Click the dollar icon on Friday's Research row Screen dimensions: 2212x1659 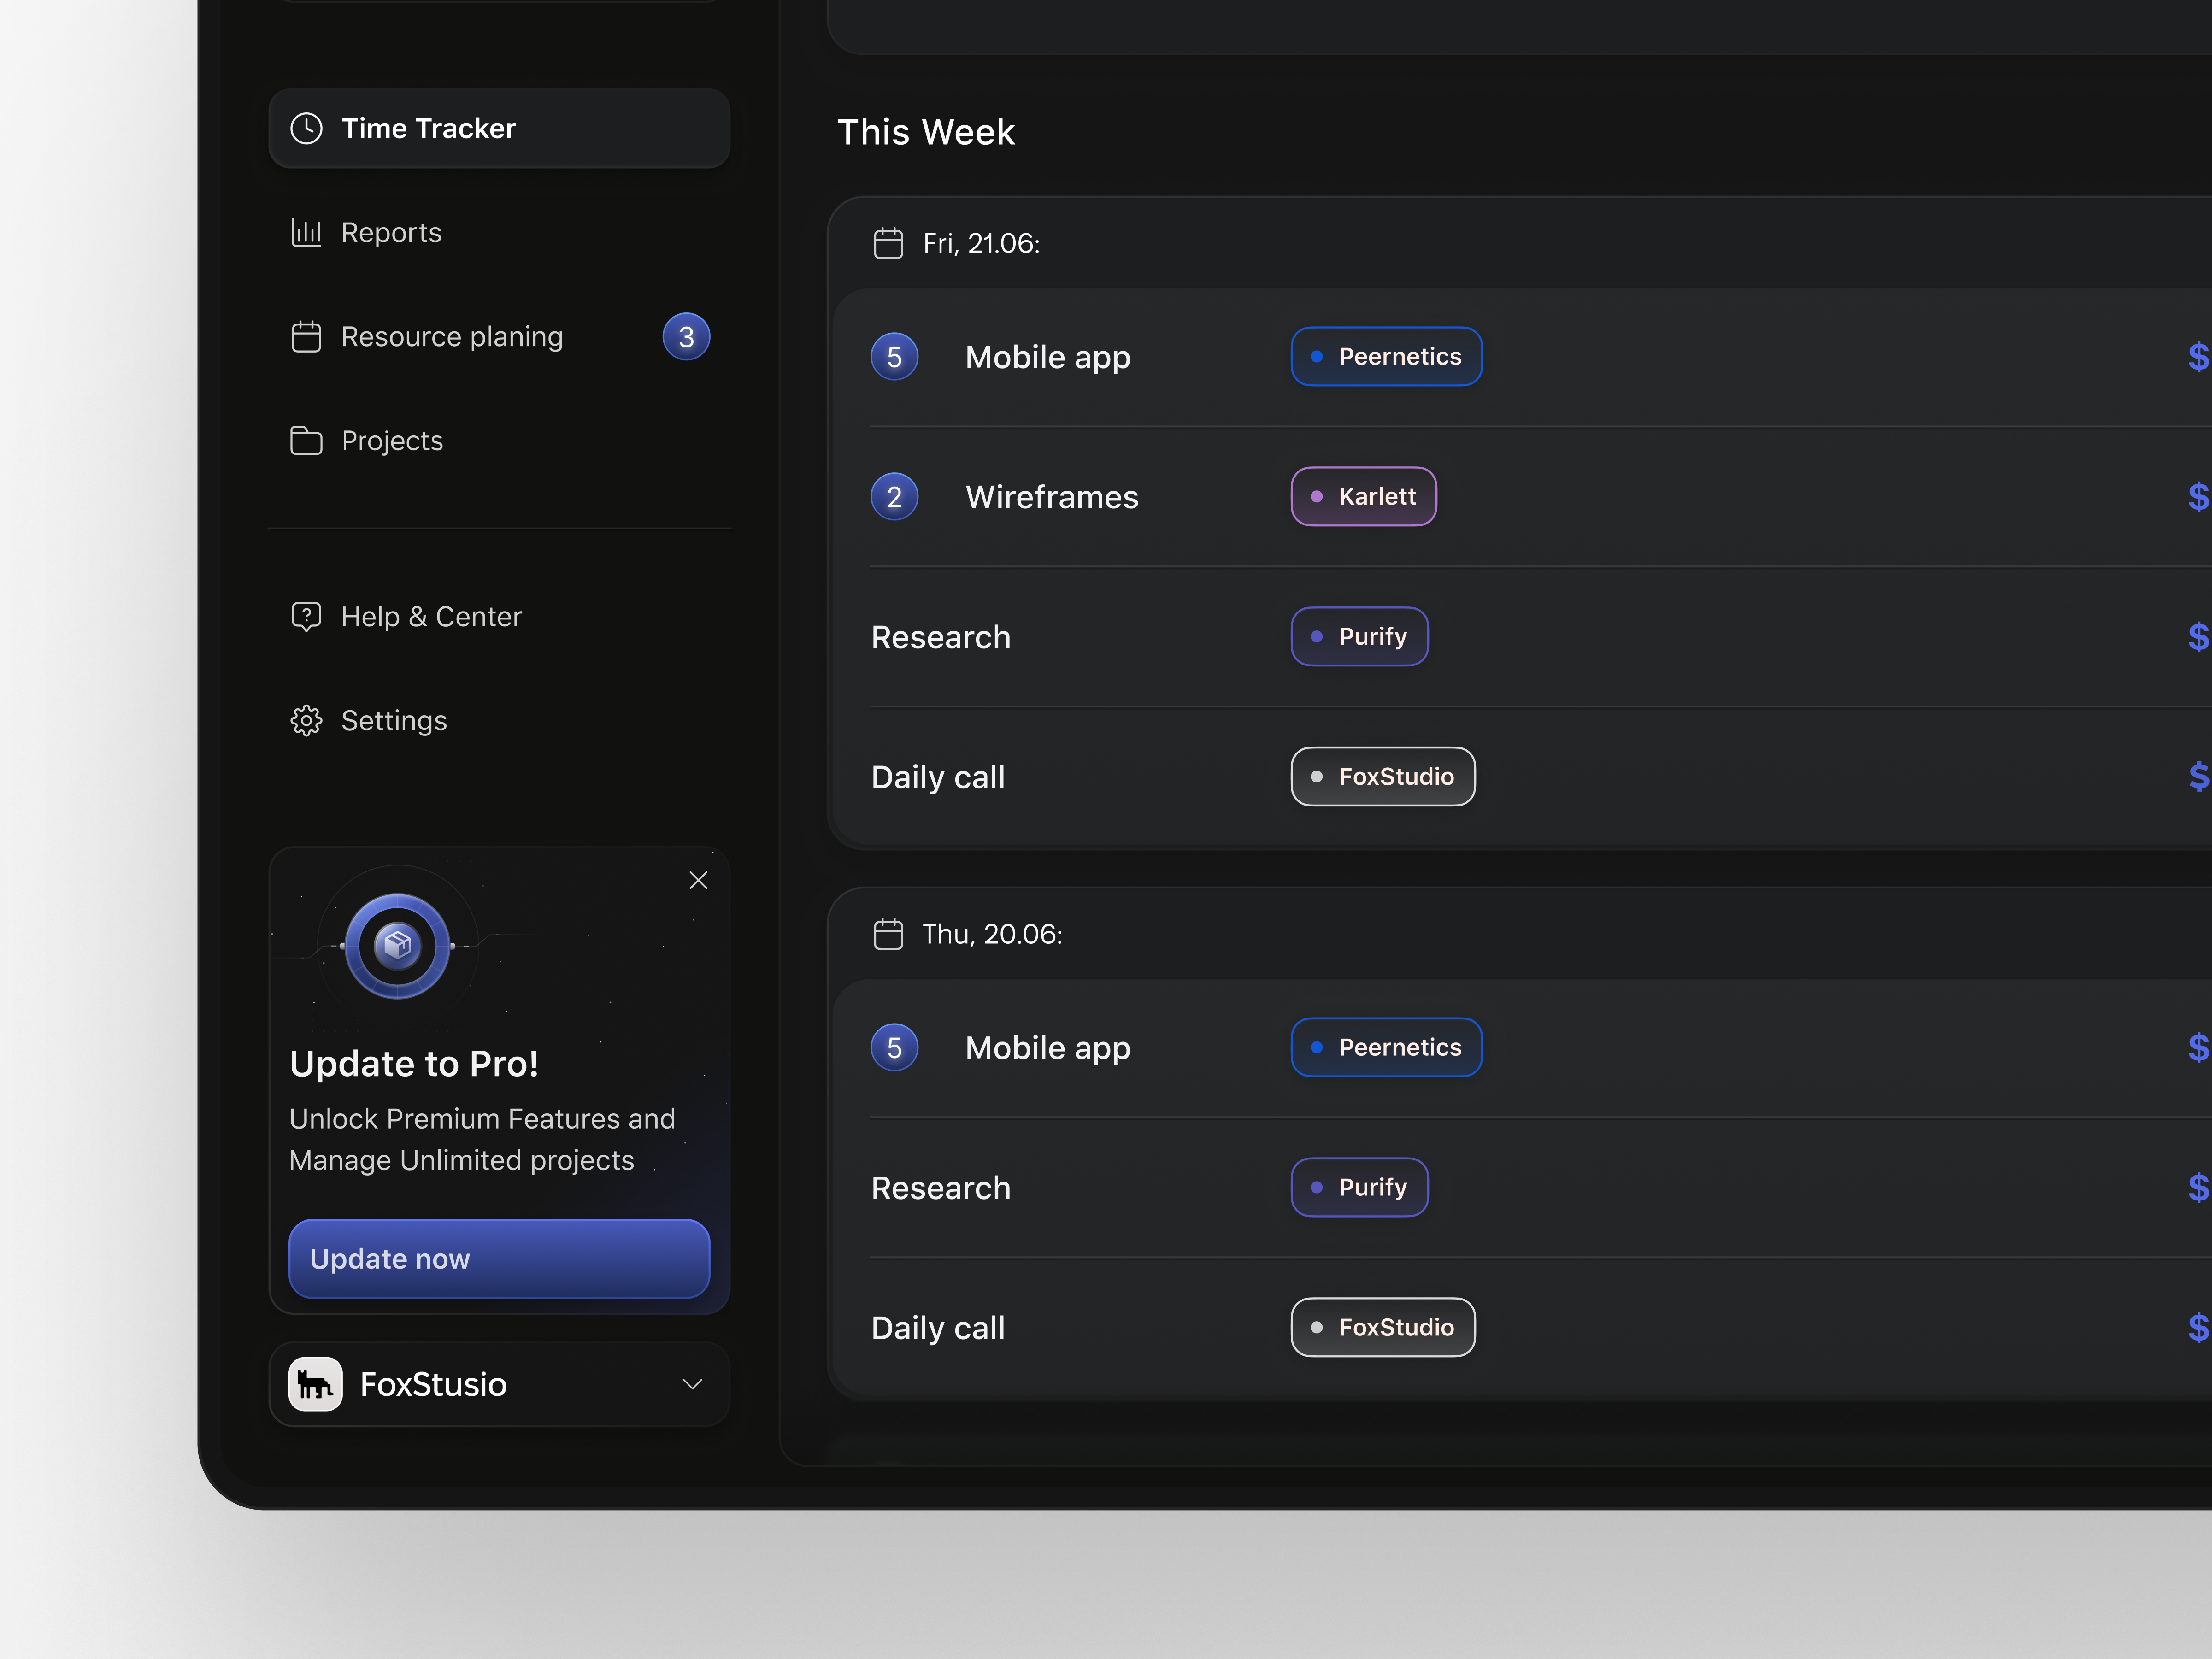pyautogui.click(x=2198, y=637)
